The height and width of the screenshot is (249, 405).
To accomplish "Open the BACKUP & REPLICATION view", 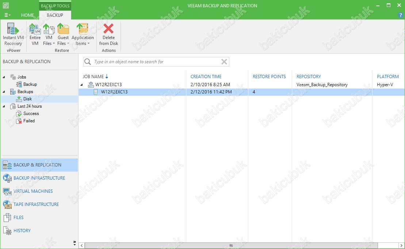I will (x=39, y=165).
